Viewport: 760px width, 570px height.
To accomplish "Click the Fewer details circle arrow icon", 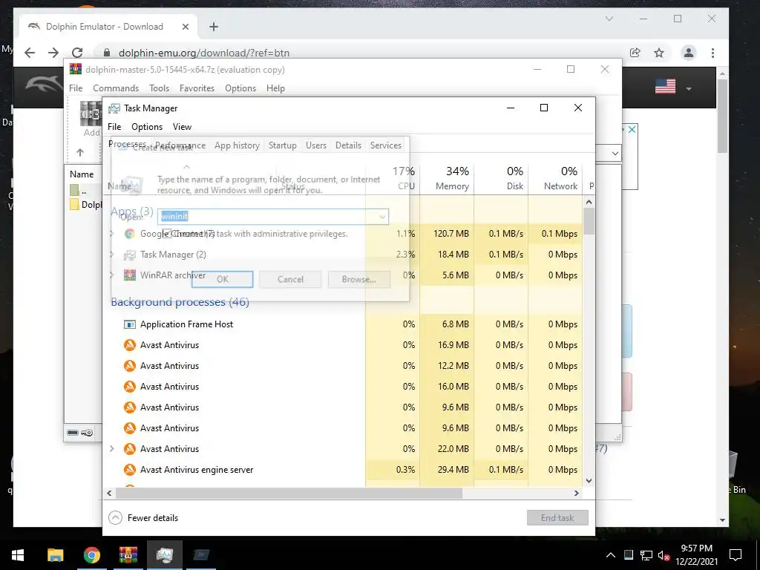I will tap(115, 518).
